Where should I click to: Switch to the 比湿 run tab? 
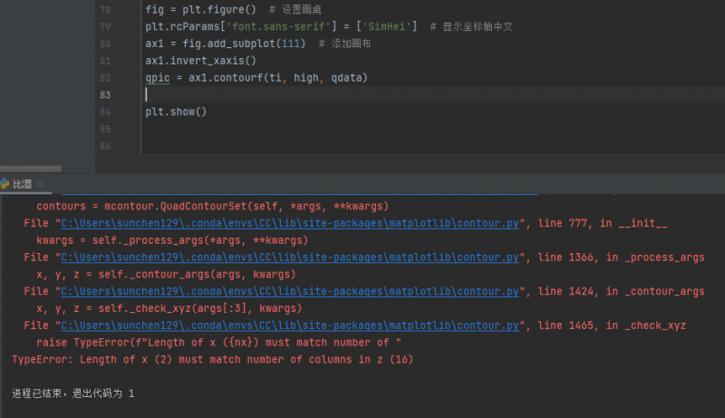click(x=22, y=184)
